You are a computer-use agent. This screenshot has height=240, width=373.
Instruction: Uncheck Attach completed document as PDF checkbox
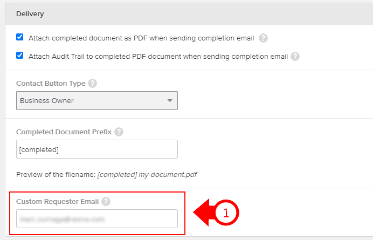(x=20, y=37)
